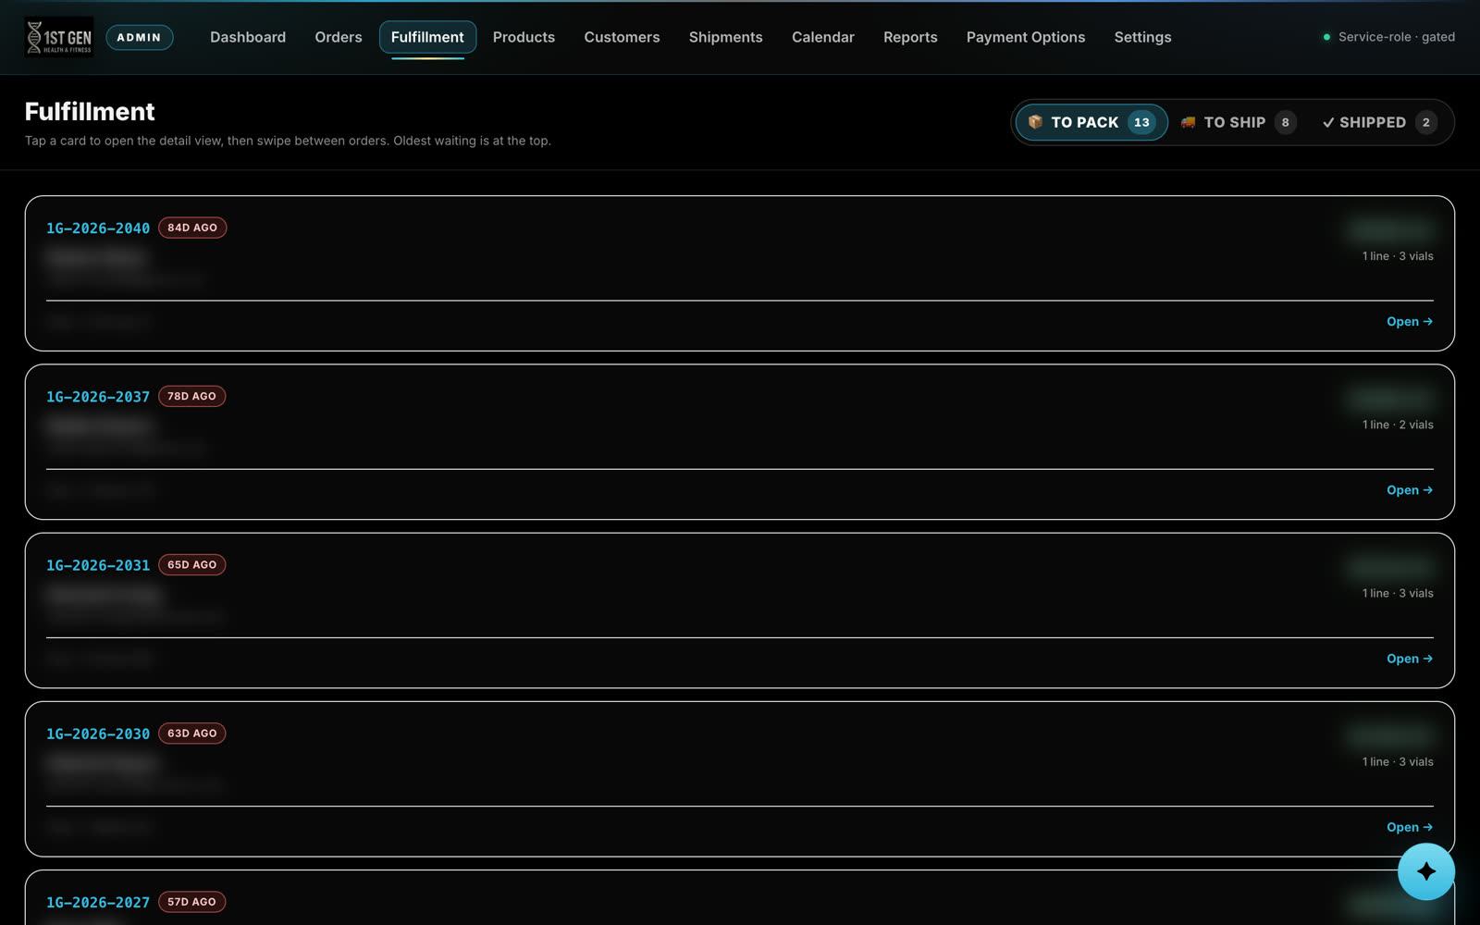Image resolution: width=1480 pixels, height=925 pixels.
Task: Click the Service-role gated status text
Action: click(1397, 37)
